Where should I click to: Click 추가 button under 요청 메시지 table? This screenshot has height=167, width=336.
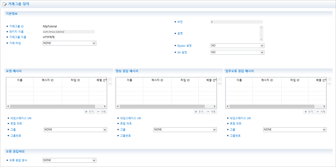pos(90,112)
